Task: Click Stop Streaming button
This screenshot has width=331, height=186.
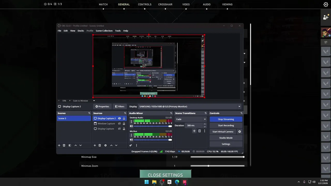Action: [226, 119]
